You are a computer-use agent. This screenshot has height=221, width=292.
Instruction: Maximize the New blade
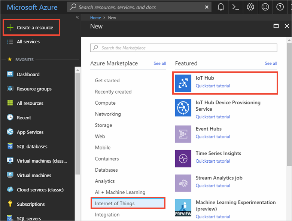tap(276, 26)
